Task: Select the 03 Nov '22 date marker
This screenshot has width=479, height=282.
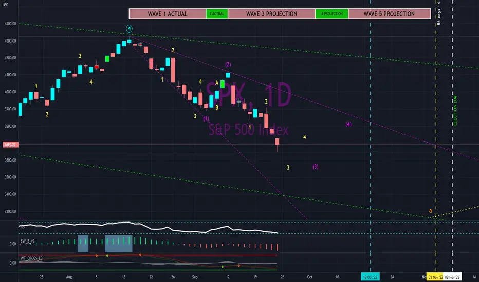Action: pos(435,277)
